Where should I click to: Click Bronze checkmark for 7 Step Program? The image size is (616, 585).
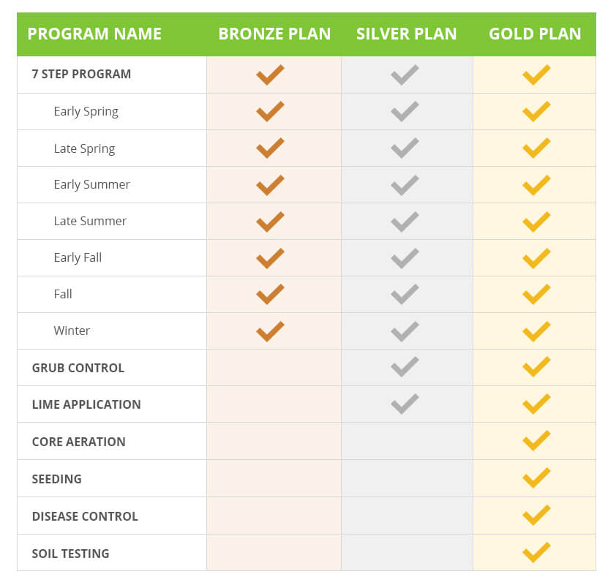click(x=270, y=75)
